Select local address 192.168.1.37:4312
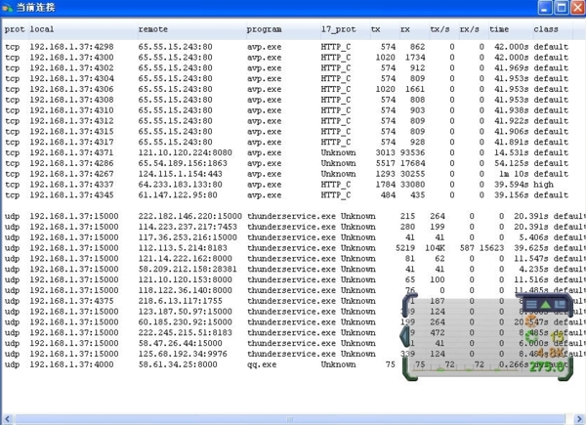586x425 pixels. click(71, 121)
